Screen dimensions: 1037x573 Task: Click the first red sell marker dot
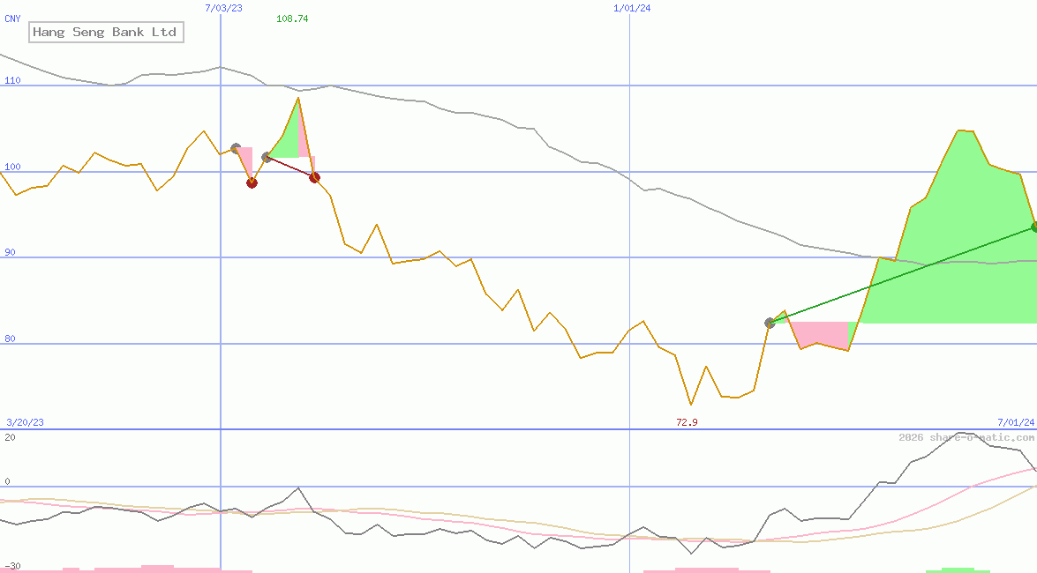pos(252,182)
